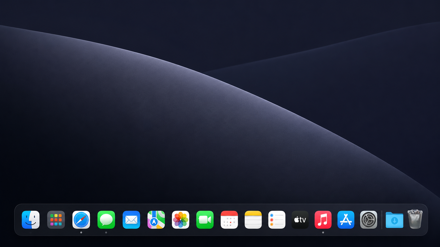Open the Calendar app
The height and width of the screenshot is (247, 440).
coord(229,220)
